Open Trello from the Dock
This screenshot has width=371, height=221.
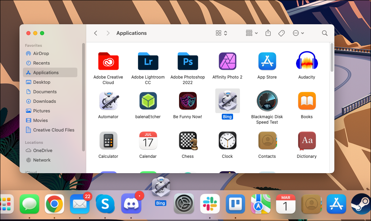click(x=235, y=204)
